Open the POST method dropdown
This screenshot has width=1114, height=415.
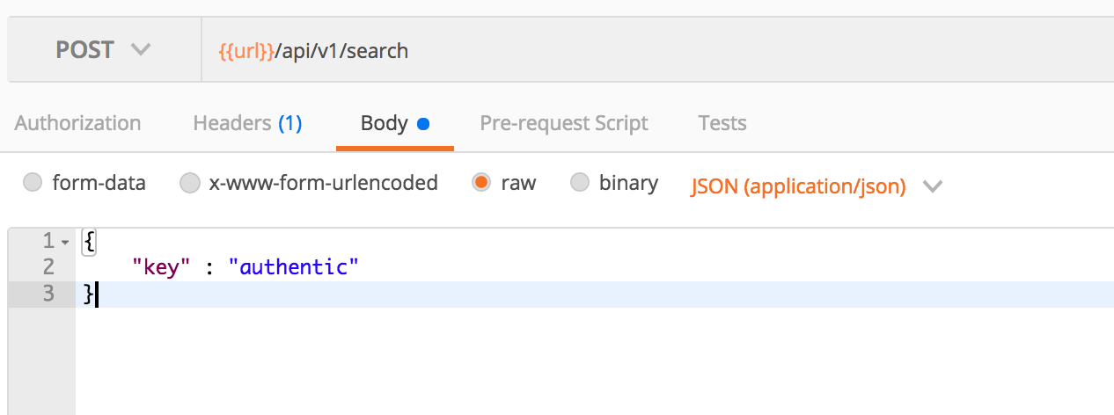104,50
